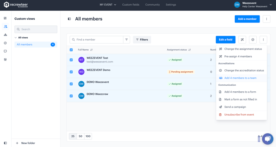Open the members icon in left sidebar
Screen dimensions: 276x147
tap(6, 26)
